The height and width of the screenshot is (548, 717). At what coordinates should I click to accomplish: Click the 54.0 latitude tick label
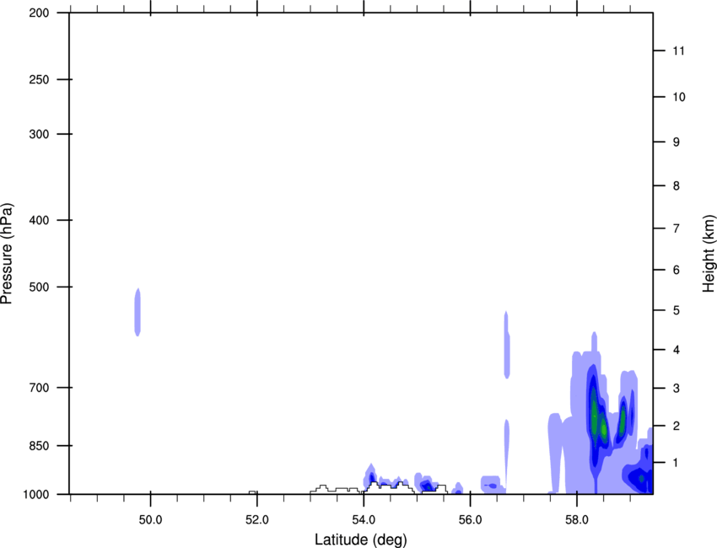(364, 519)
